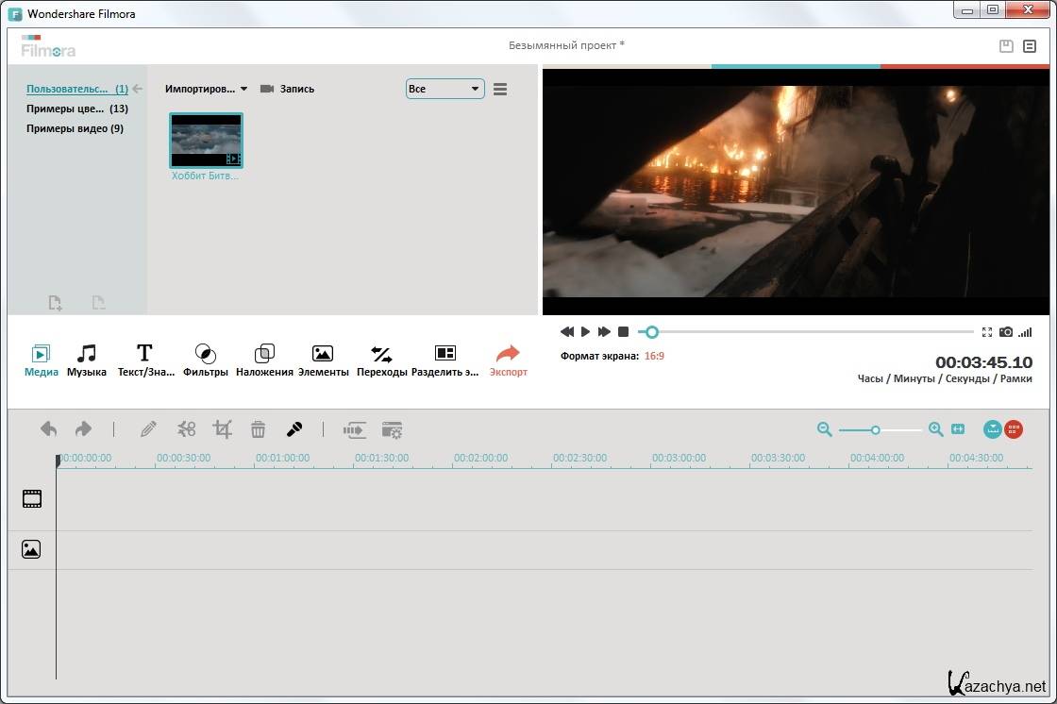Zoom in on the timeline
1057x704 pixels.
point(935,429)
